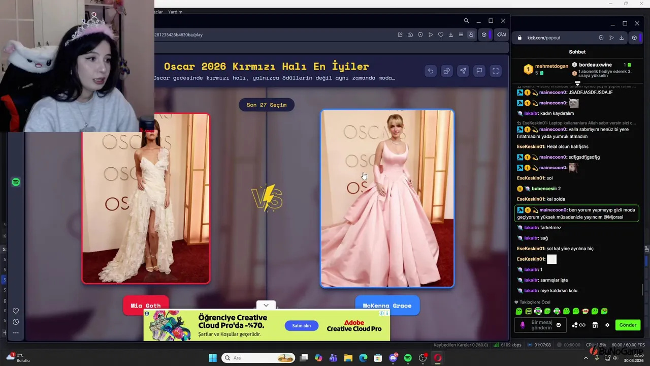
Task: Click bubencesii username in chat
Action: pyautogui.click(x=544, y=189)
